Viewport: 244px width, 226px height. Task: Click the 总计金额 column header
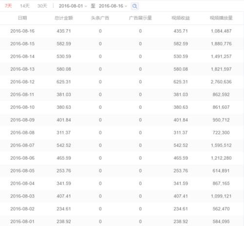(63, 18)
